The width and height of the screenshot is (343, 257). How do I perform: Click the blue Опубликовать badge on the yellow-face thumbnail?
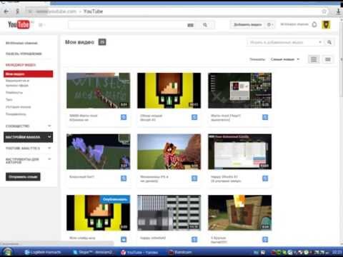click(x=115, y=199)
